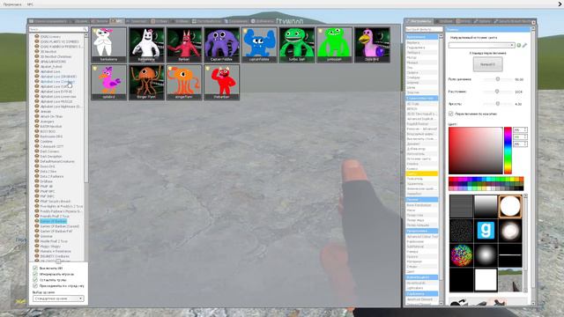Toggle the 'Игнорировать игроков' checkbox
Screen dimensions: 564x317
(35, 274)
